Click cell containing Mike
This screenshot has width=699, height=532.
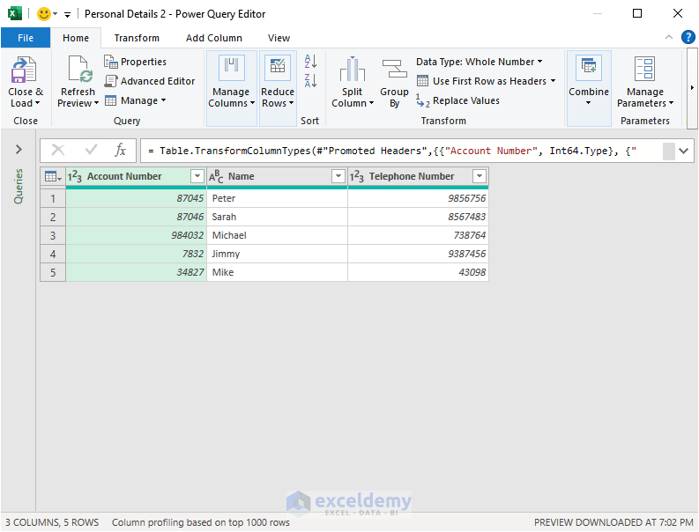277,272
